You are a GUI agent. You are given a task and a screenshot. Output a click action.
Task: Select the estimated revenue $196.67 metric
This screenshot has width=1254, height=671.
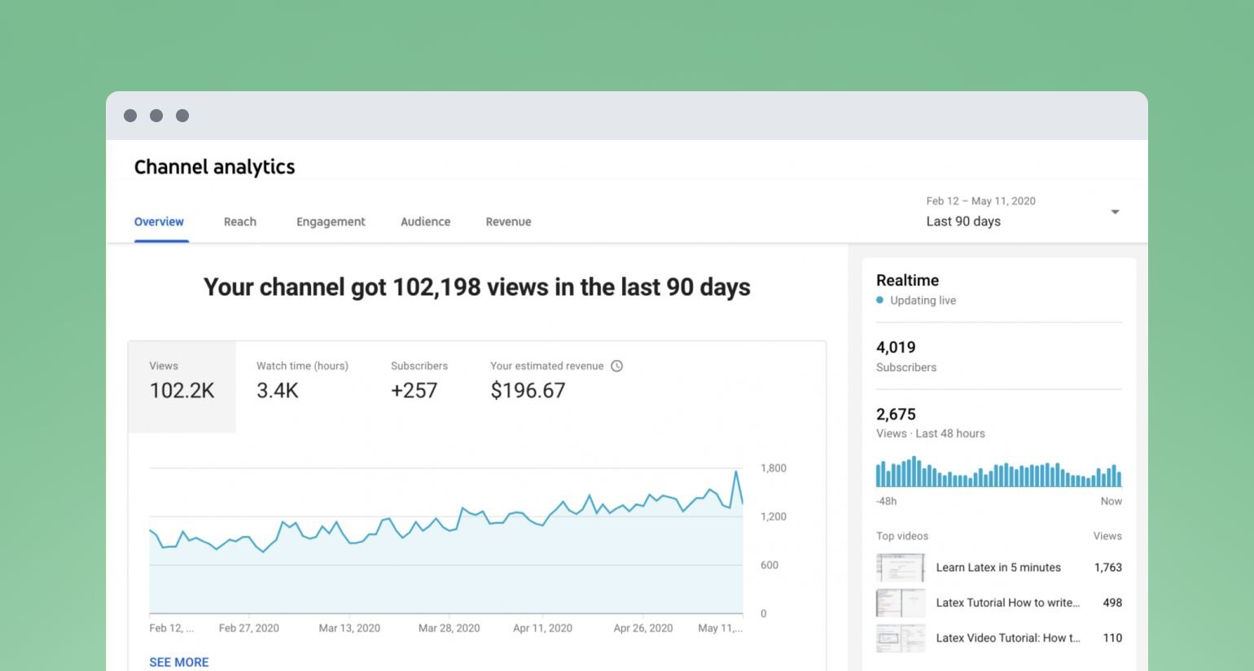pyautogui.click(x=556, y=381)
